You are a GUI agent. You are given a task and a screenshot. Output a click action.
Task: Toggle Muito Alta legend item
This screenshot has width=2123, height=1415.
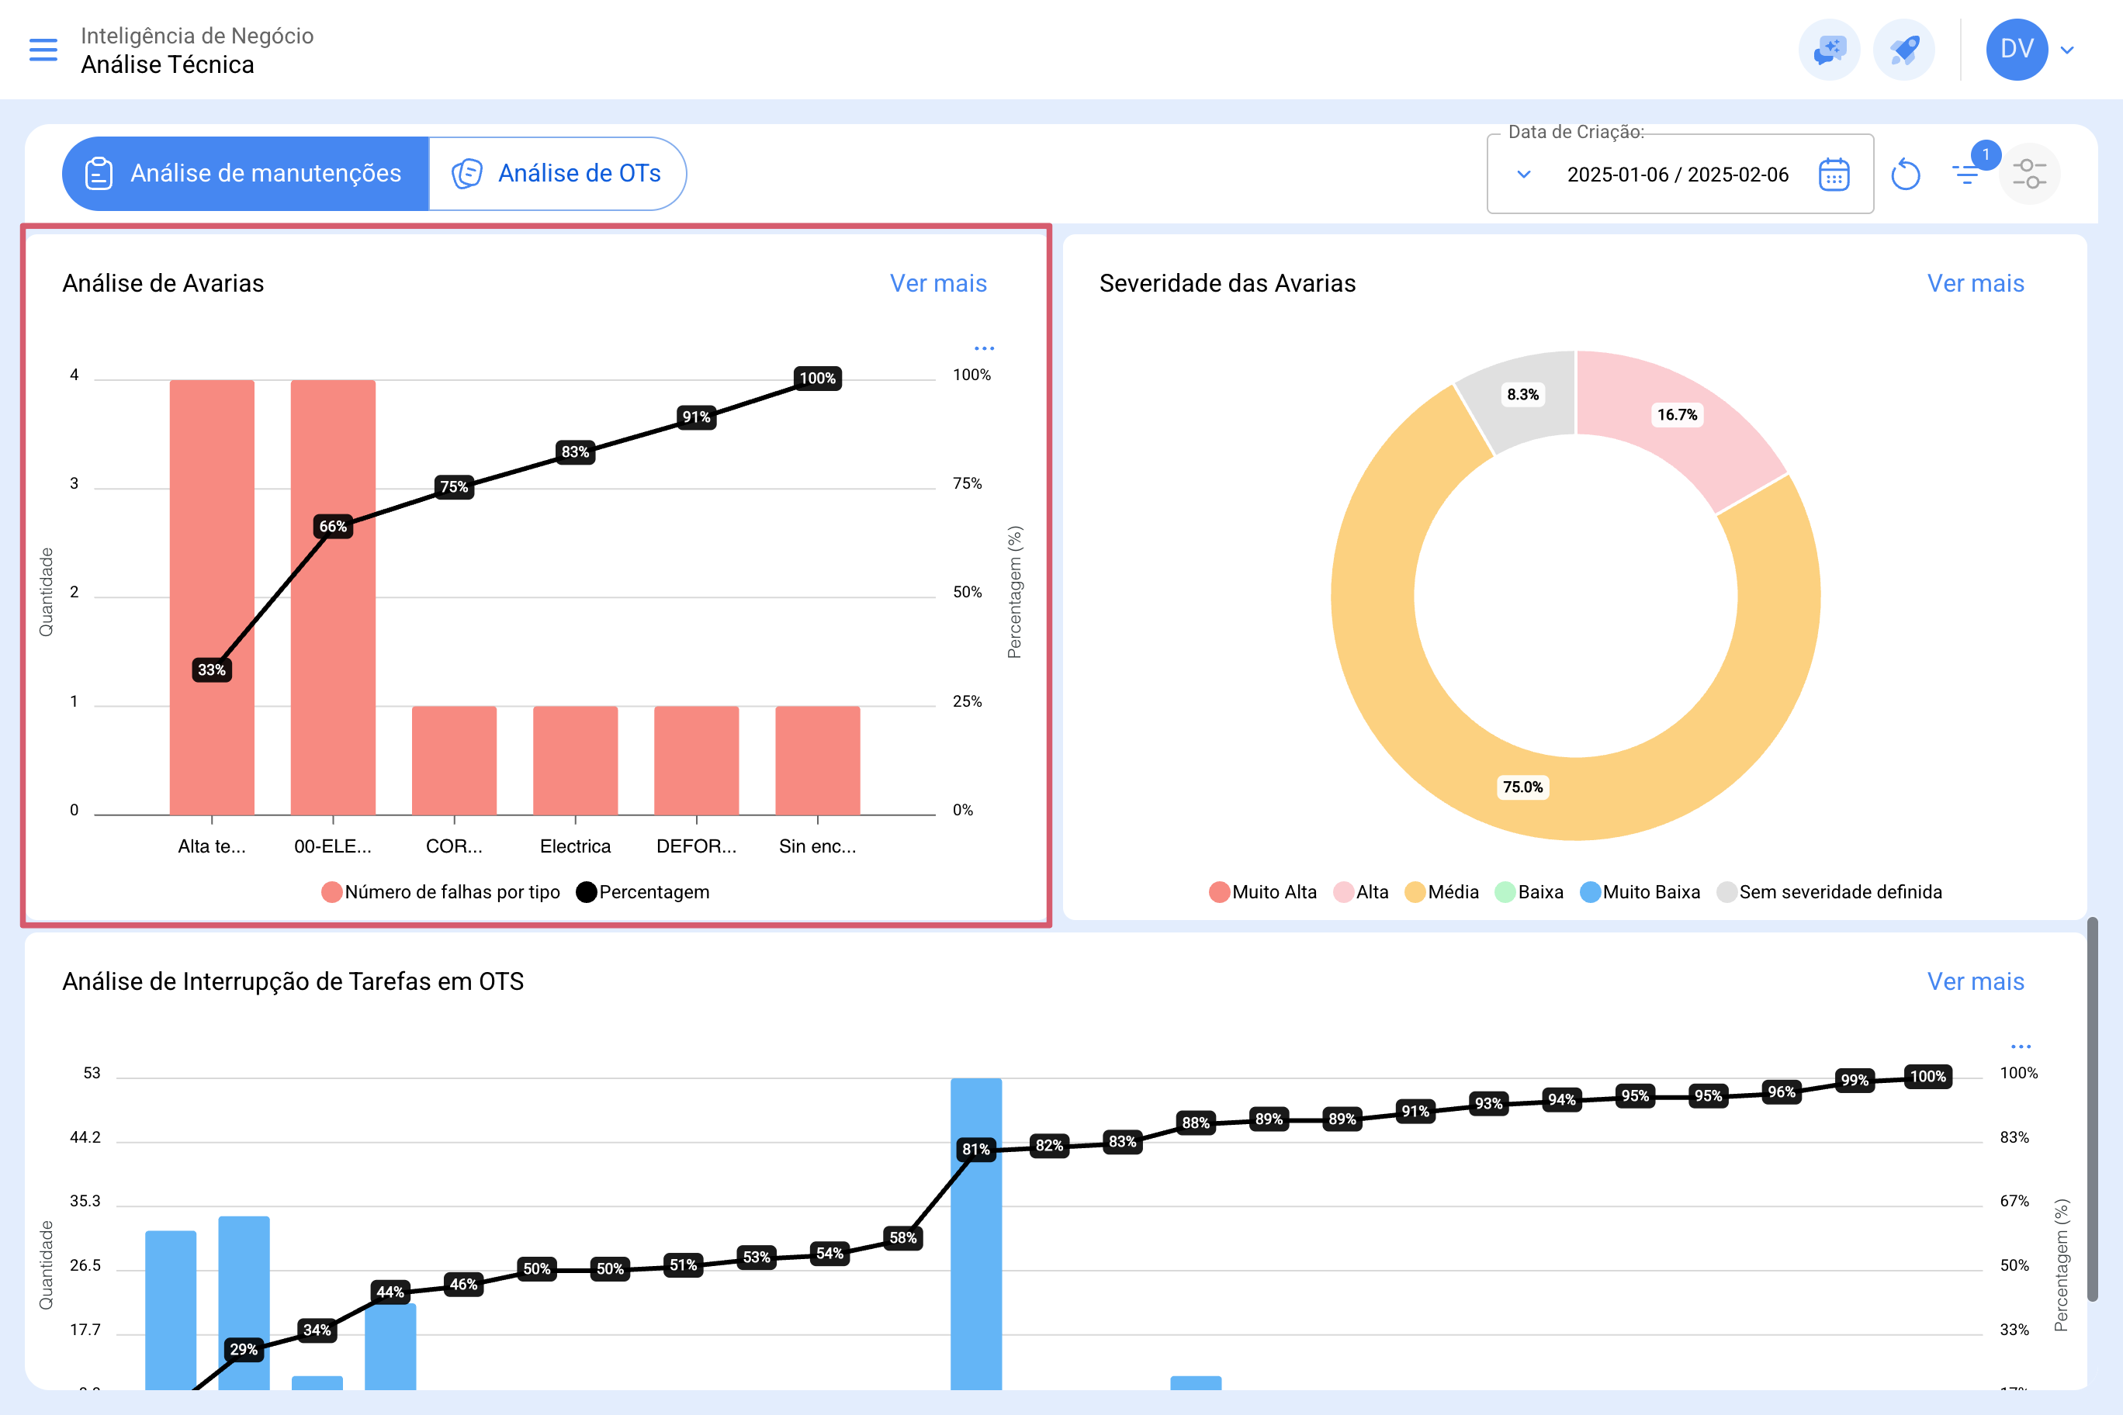tap(1262, 891)
